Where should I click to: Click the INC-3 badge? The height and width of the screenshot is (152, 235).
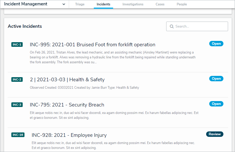coord(17,105)
